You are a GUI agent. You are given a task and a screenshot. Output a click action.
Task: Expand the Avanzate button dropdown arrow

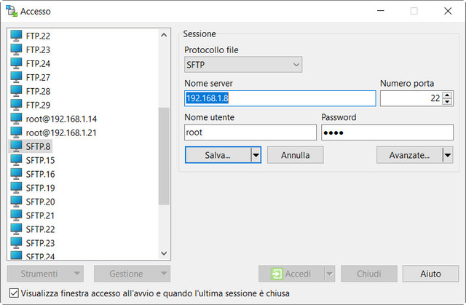(x=447, y=155)
